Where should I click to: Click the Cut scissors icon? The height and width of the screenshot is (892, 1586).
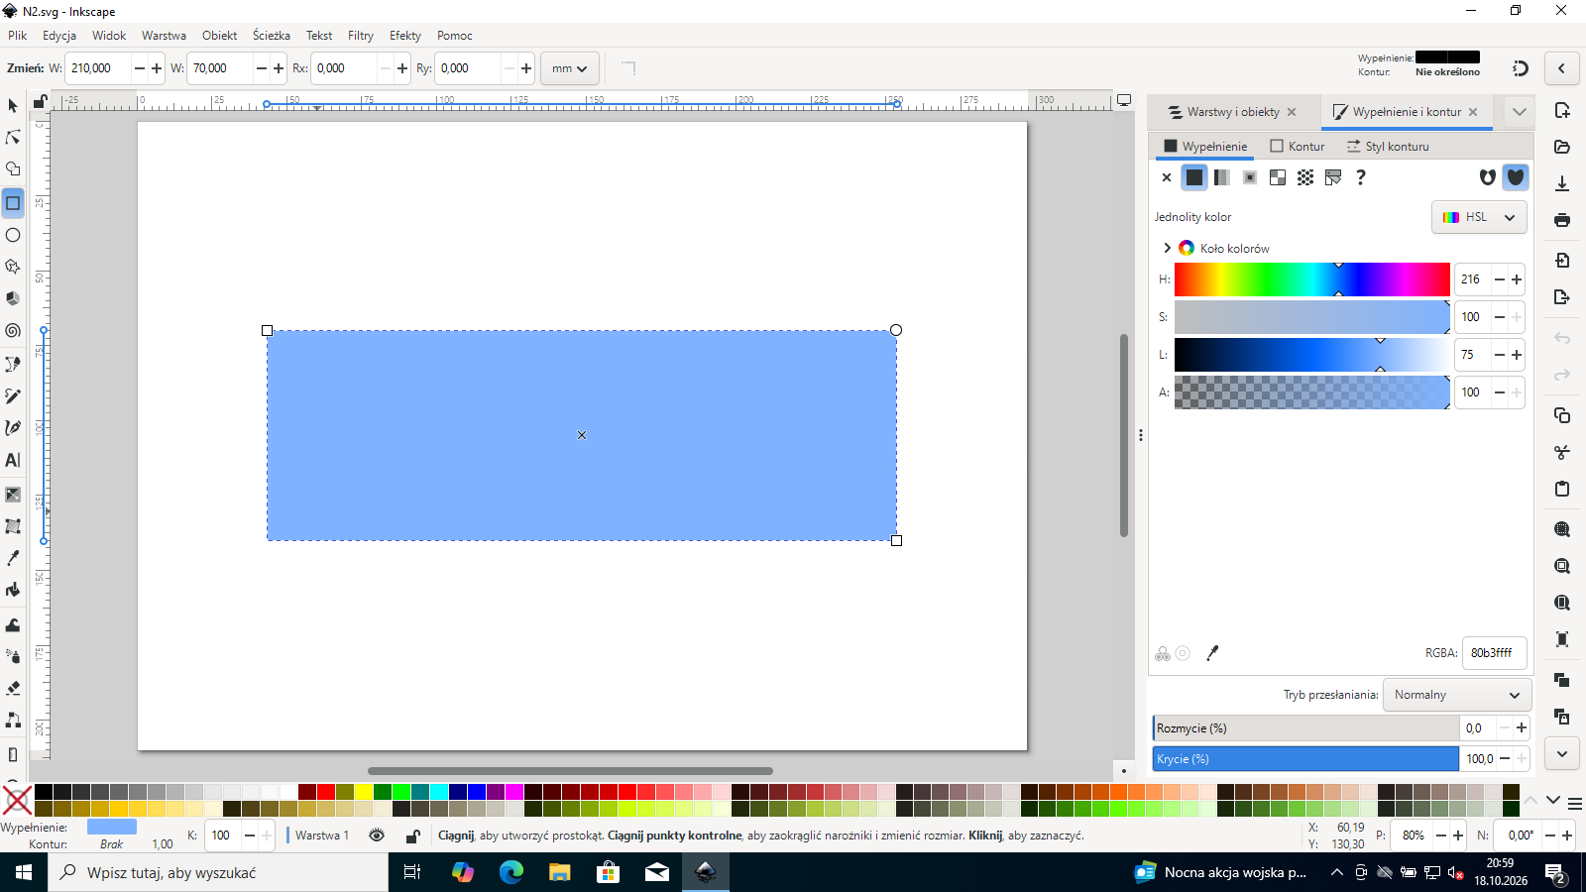point(1562,452)
